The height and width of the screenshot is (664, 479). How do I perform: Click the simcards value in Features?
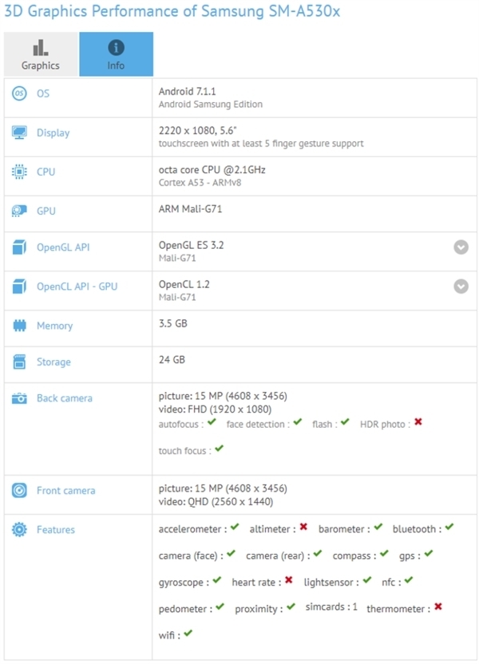pyautogui.click(x=354, y=608)
